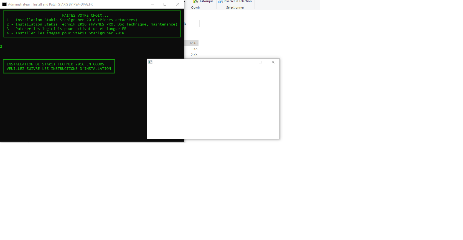Viewport: 463px width, 240px height.
Task: Click 'VEUILLEZ SUIVRE LES INSTRUCTIONS D'INSTALLATION' text
Action: (x=59, y=69)
